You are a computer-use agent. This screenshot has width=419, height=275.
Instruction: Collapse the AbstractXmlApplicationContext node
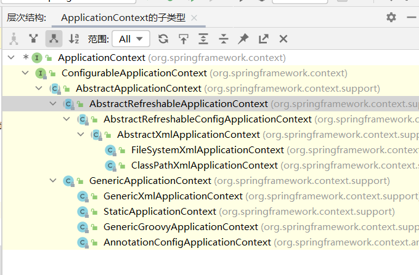pos(81,134)
